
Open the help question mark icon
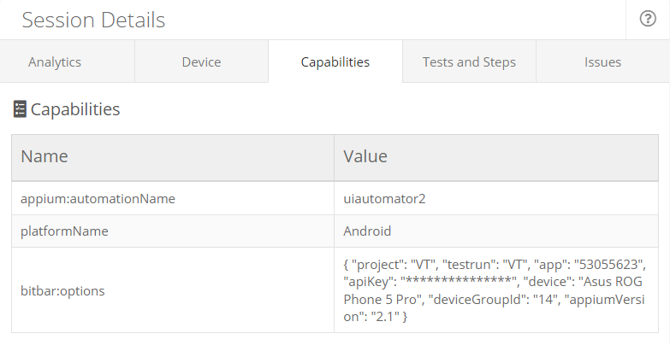coord(648,20)
